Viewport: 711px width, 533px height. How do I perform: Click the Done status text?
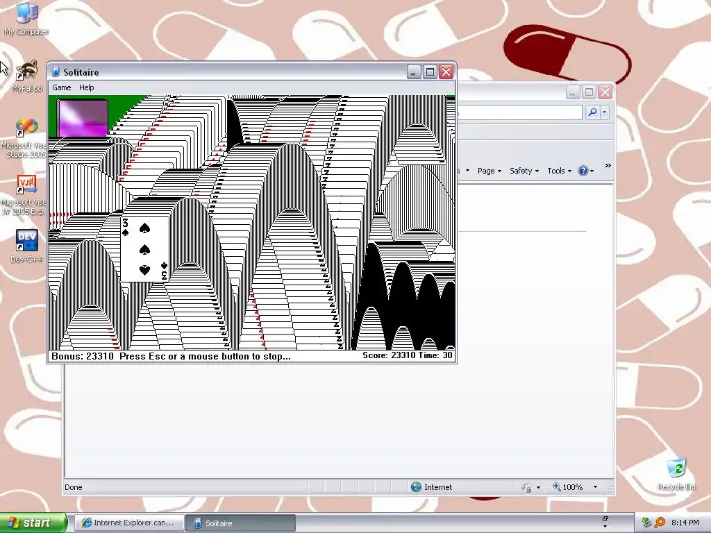pos(74,487)
